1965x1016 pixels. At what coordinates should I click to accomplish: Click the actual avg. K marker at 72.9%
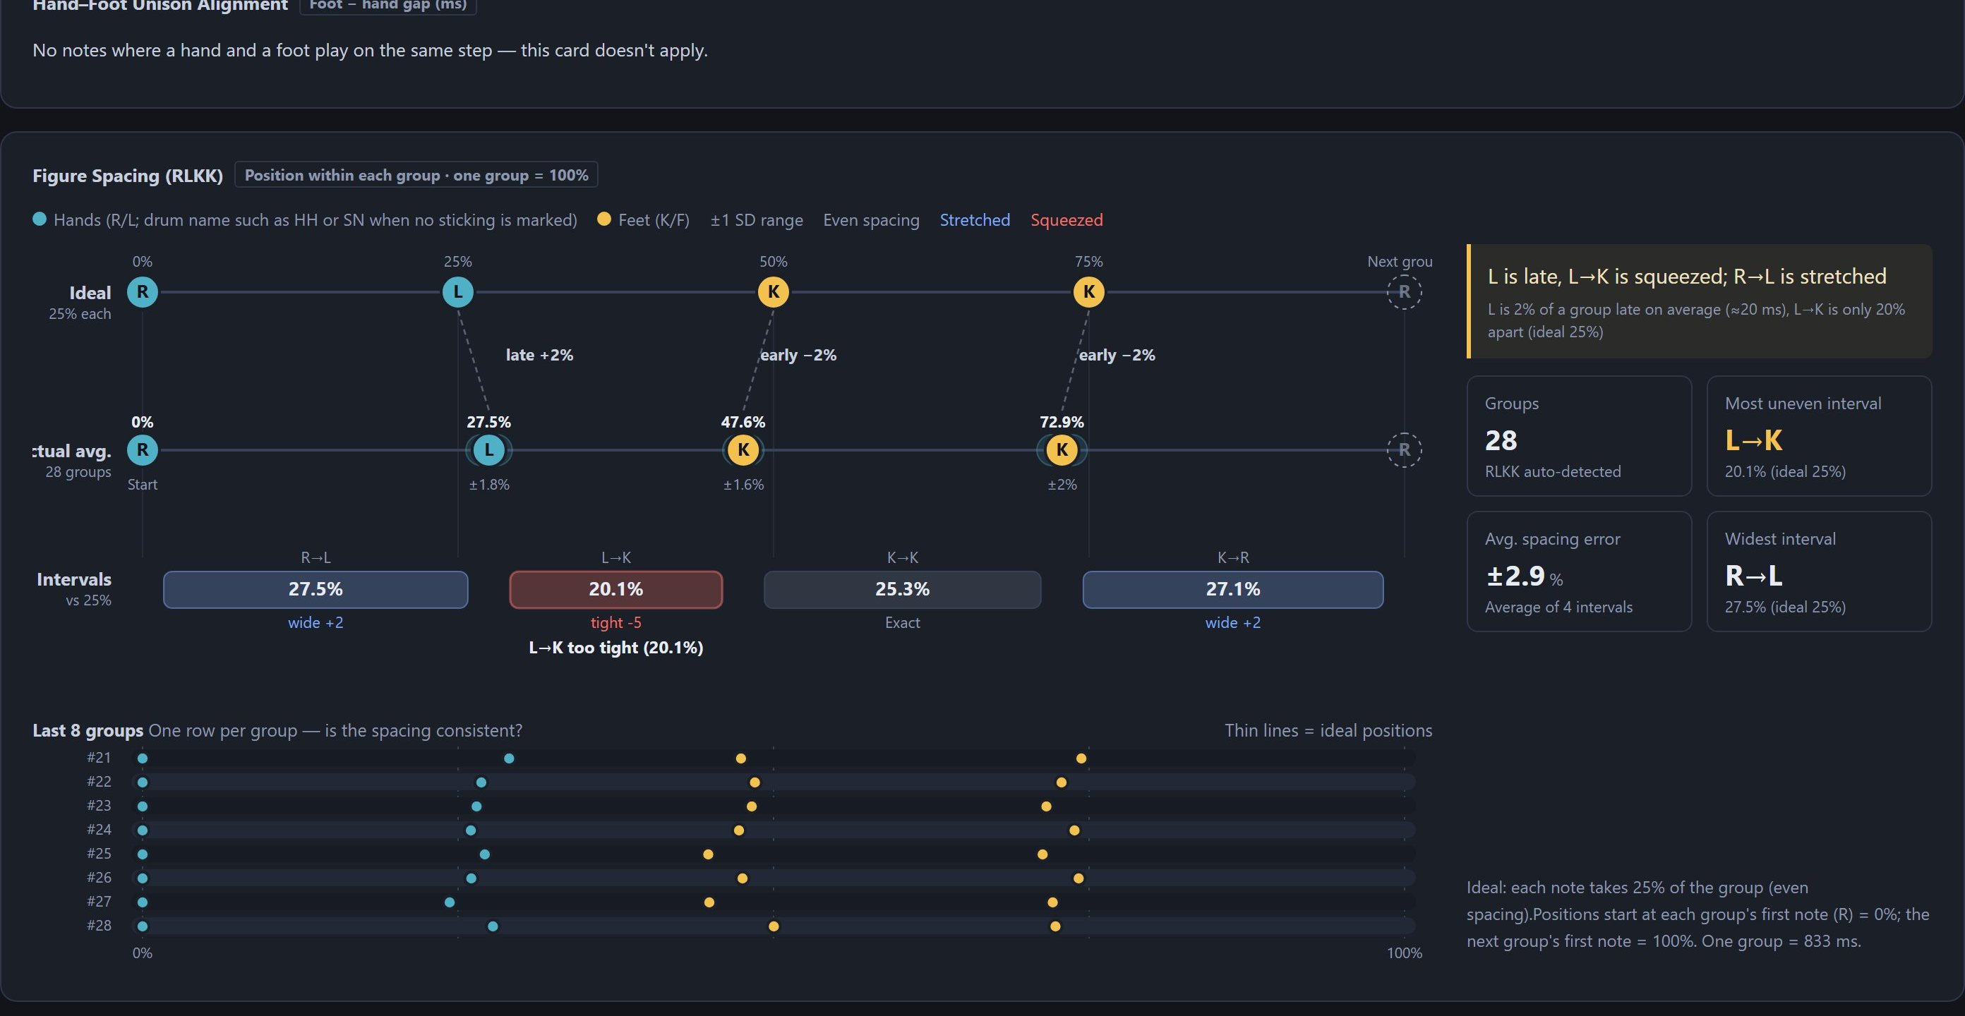(1061, 450)
